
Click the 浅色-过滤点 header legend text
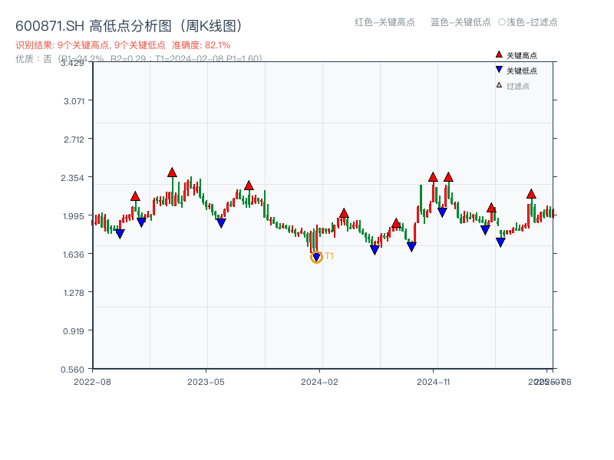point(532,22)
